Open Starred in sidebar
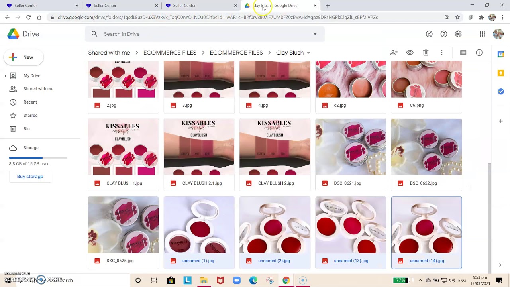Screen dimensions: 510x287 tap(31, 116)
